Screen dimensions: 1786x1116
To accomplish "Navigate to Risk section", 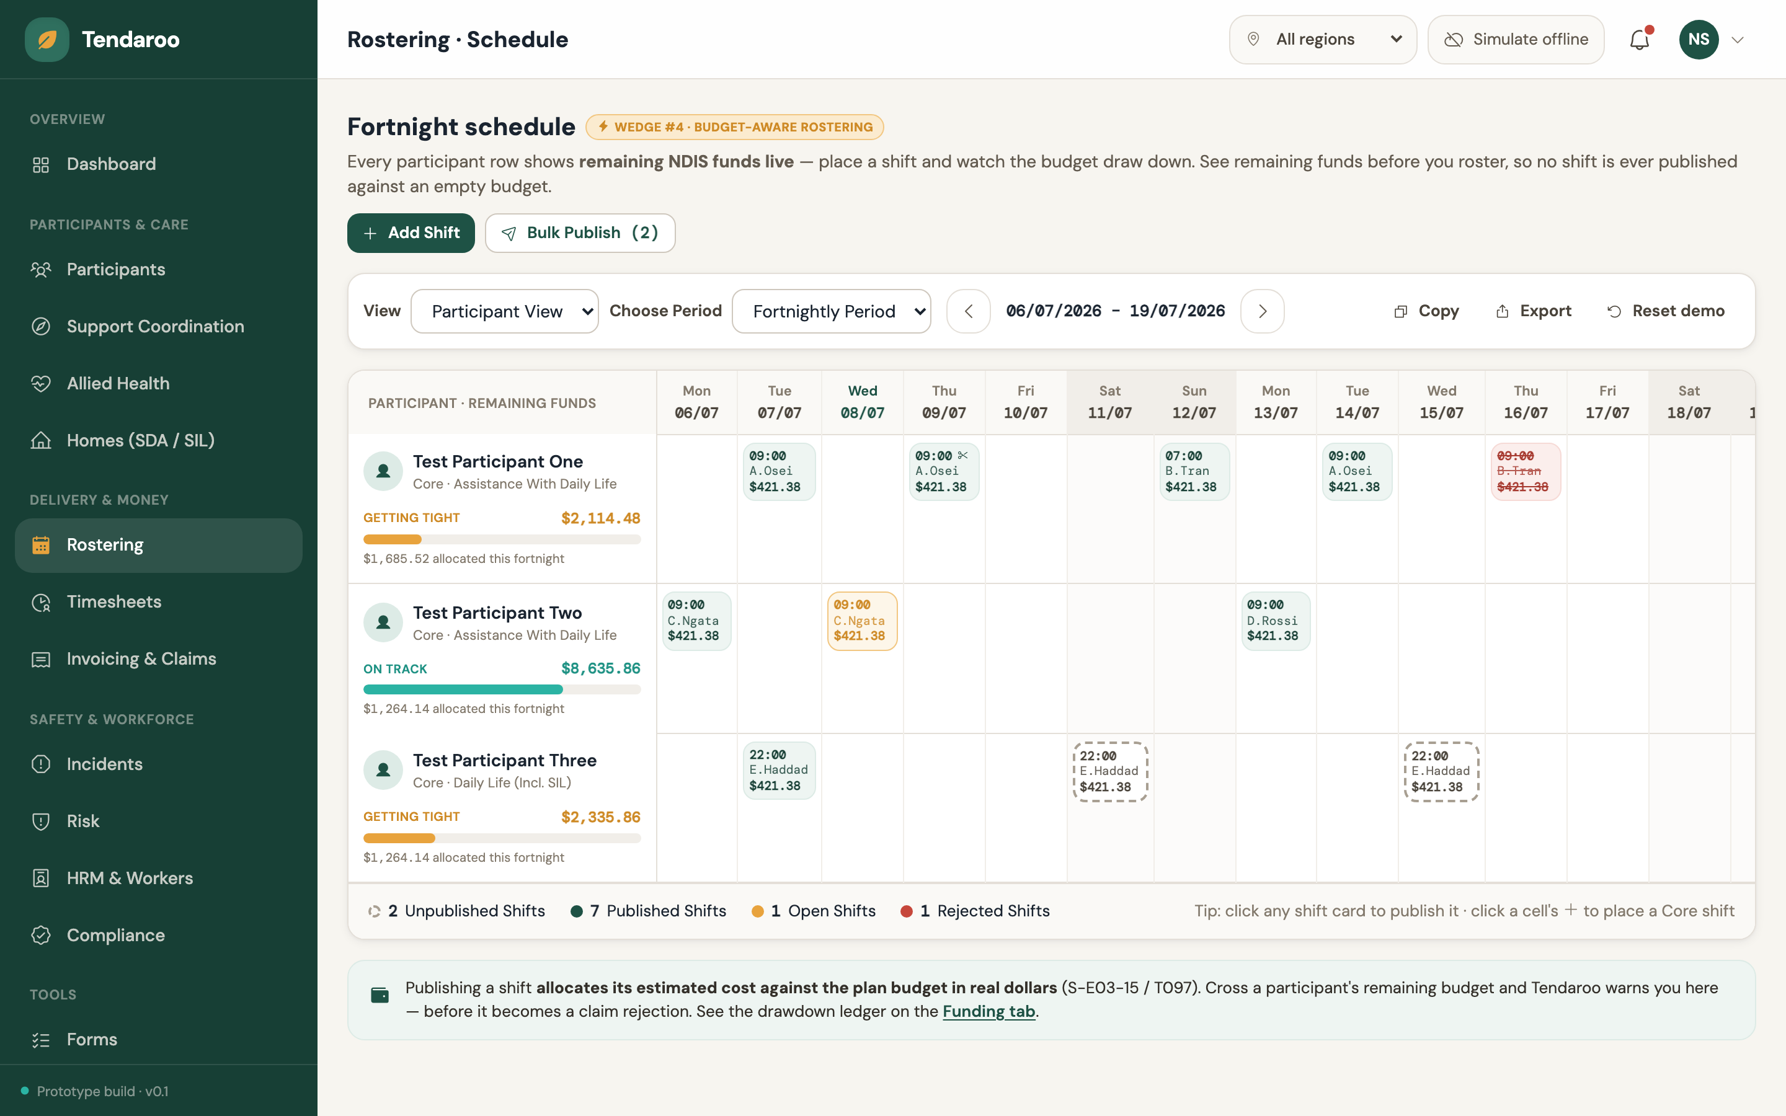I will [159, 821].
